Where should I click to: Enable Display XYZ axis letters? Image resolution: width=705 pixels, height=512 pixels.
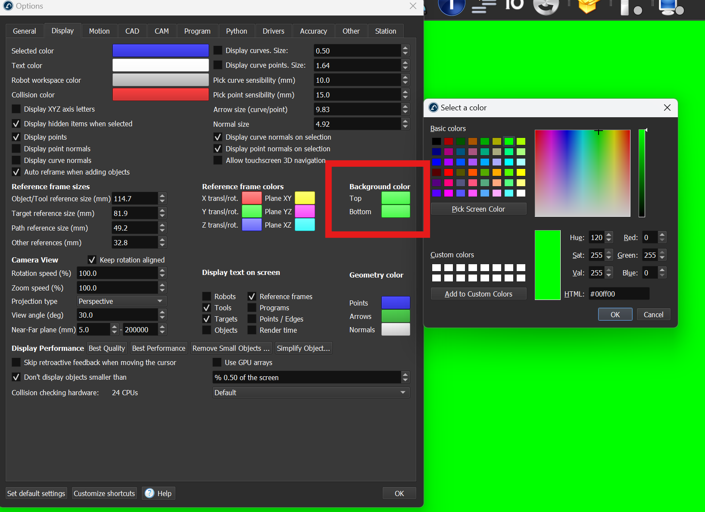coord(16,109)
